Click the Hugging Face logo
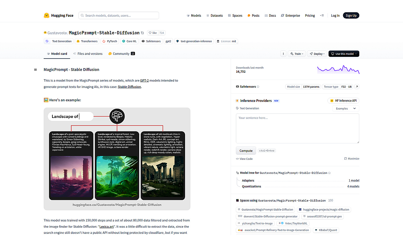Image resolution: width=403 pixels, height=244 pixels. (59, 15)
